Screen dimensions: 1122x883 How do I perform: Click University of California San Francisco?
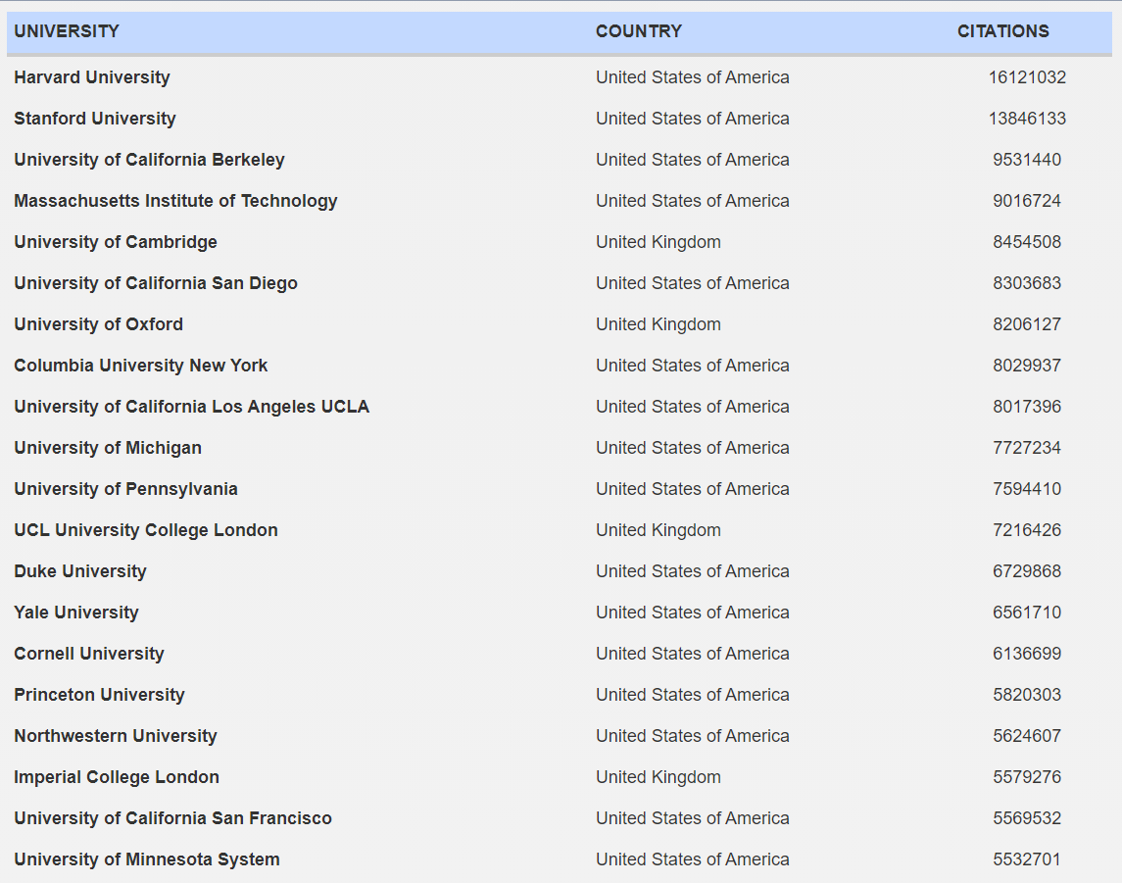(x=172, y=818)
